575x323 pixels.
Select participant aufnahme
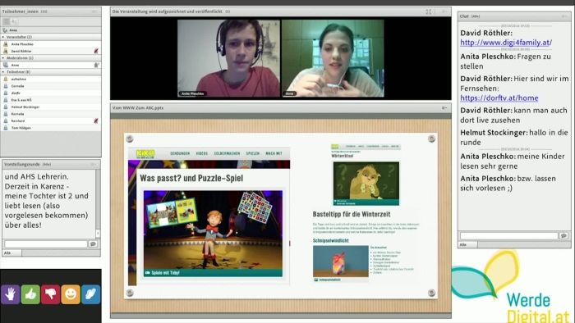[51, 79]
